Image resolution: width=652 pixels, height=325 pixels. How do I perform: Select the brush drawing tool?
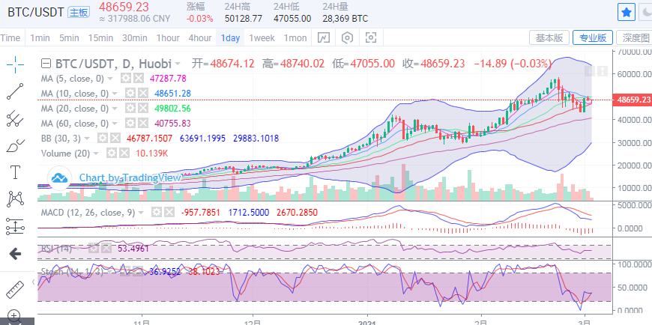pos(16,145)
